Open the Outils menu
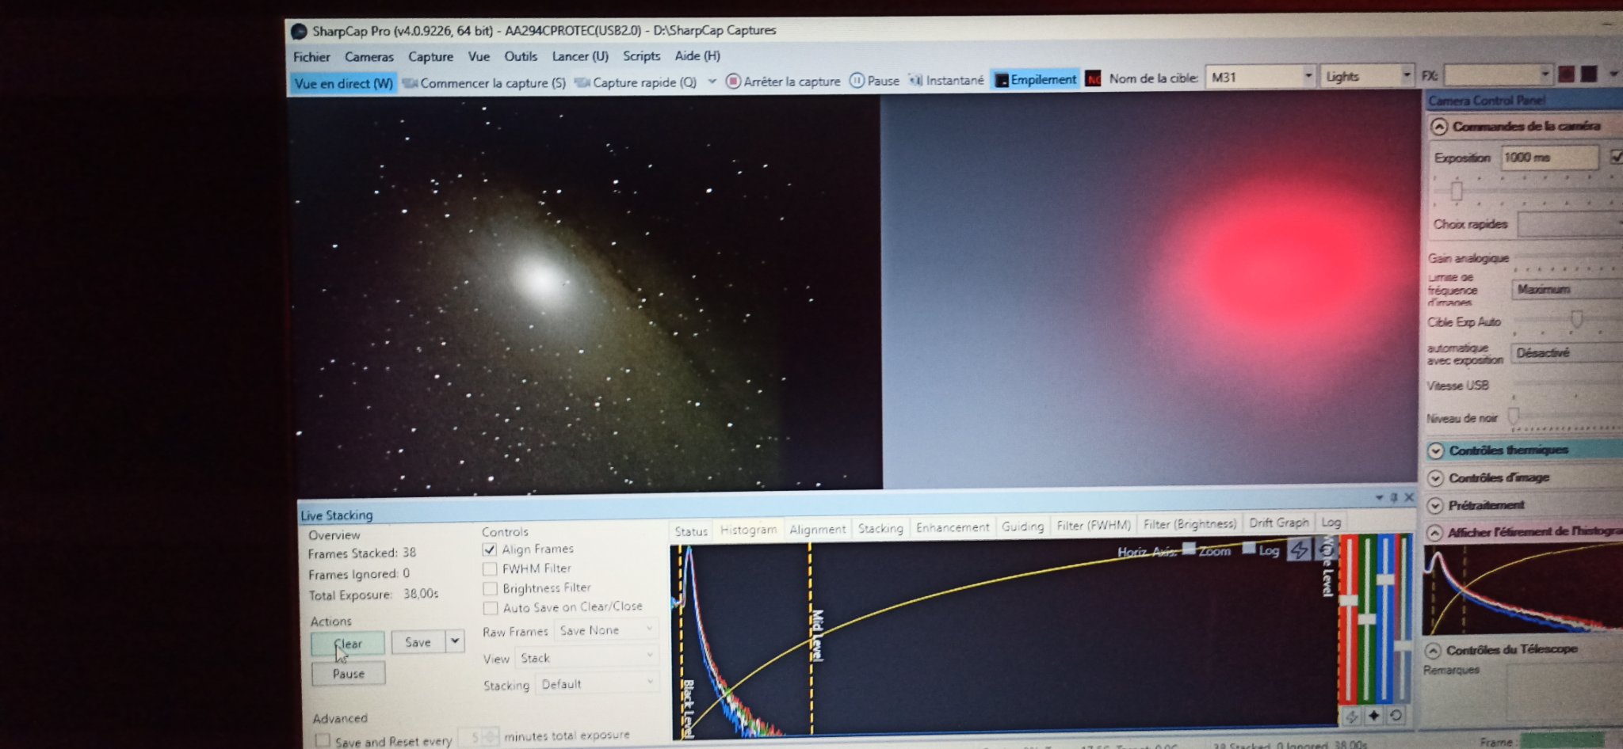Viewport: 1623px width, 749px height. tap(521, 56)
